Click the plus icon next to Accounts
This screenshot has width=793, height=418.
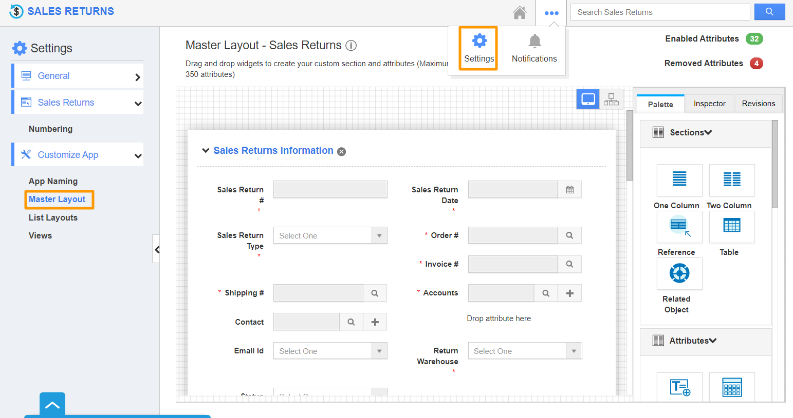[x=569, y=293]
